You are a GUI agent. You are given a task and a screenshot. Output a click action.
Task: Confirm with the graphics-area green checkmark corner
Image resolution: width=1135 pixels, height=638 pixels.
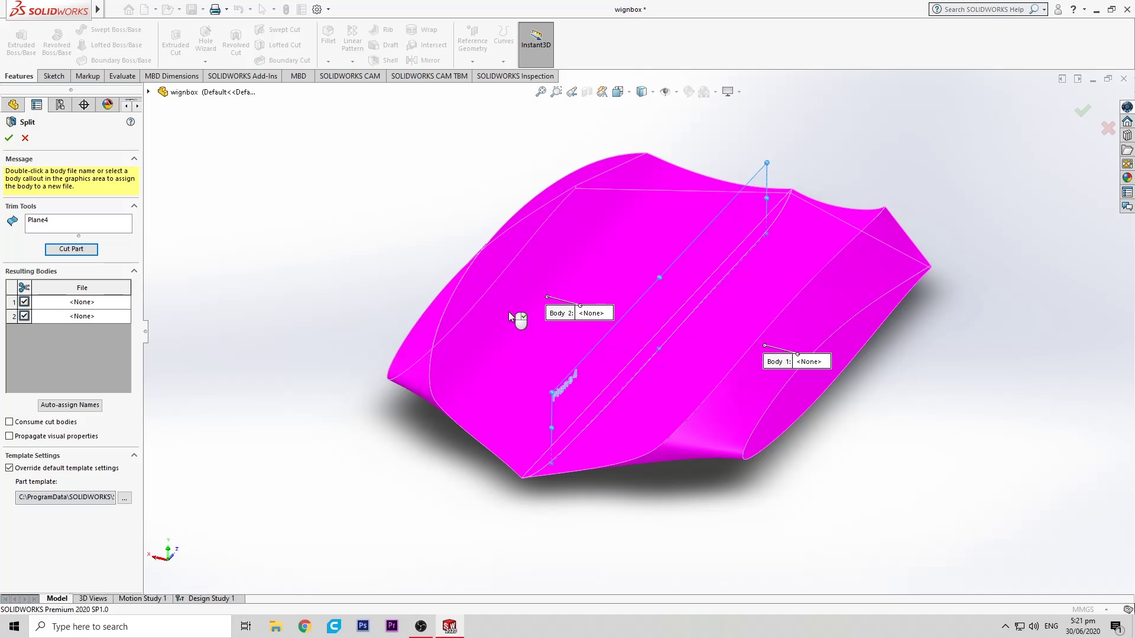point(1082,110)
